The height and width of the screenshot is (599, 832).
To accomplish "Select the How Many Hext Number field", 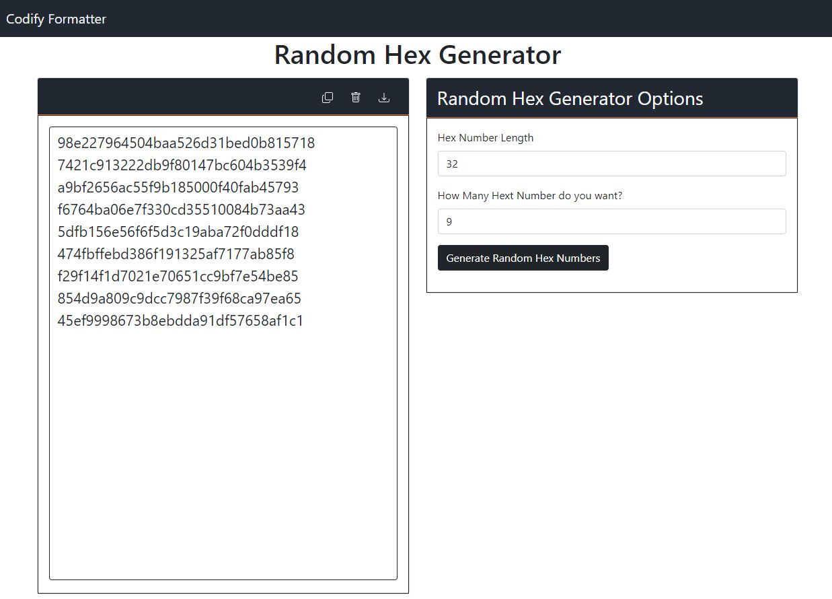I will click(x=611, y=221).
